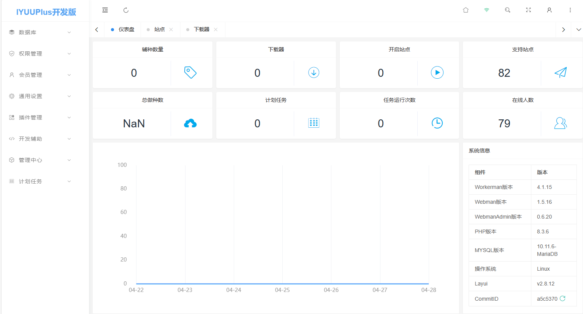Open the user profile icon
583x314 pixels.
(x=549, y=10)
